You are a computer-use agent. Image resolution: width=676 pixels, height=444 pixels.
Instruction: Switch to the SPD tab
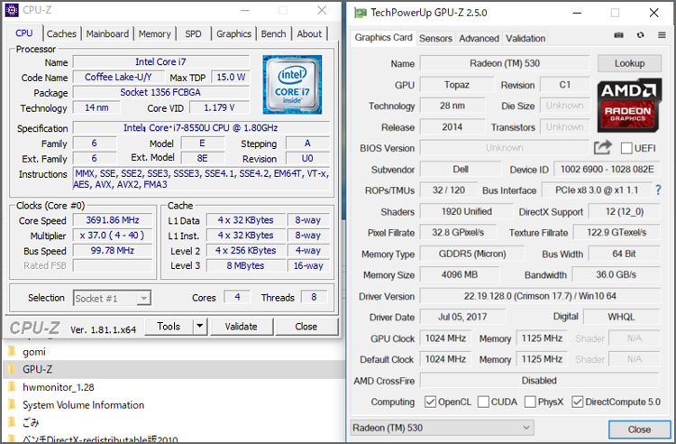tap(193, 33)
